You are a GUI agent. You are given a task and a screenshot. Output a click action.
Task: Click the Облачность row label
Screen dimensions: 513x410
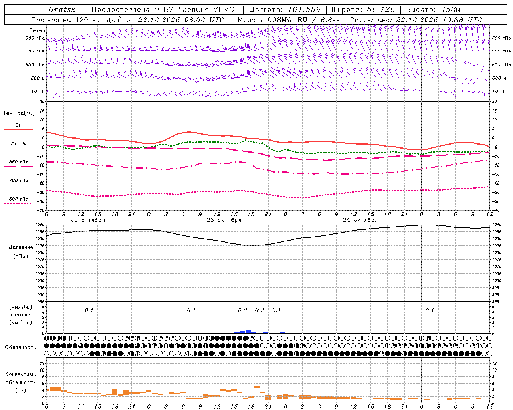pos(20,348)
